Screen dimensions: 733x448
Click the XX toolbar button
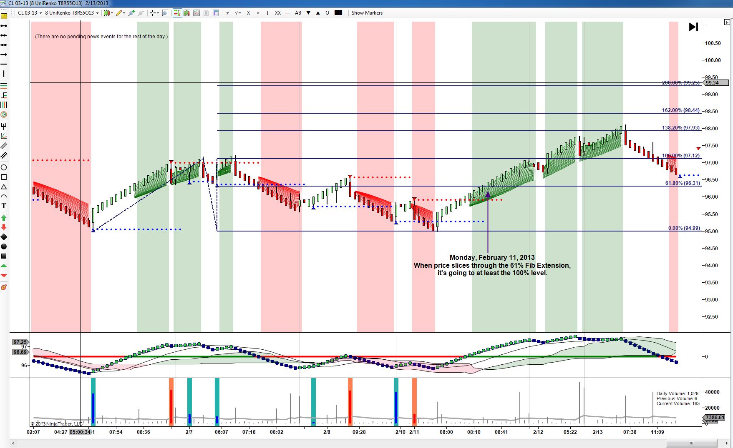point(278,13)
